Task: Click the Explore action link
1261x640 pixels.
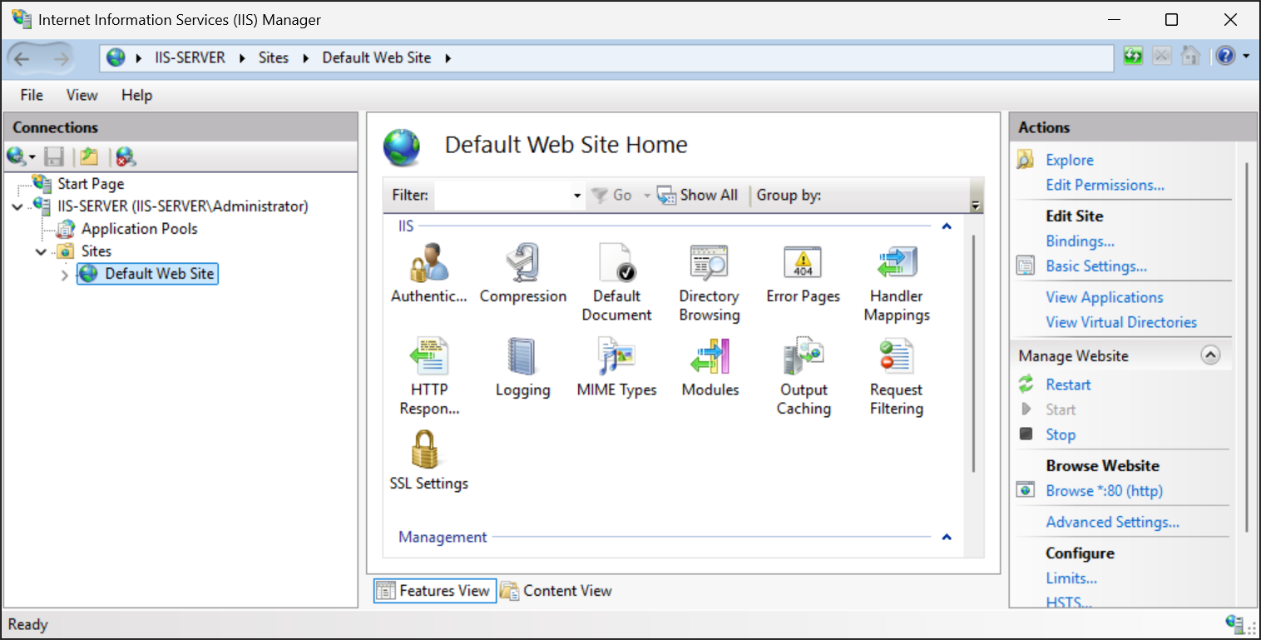Action: click(x=1070, y=160)
